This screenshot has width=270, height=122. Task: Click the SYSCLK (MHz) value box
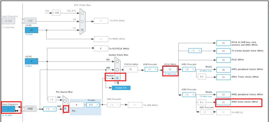(131, 69)
